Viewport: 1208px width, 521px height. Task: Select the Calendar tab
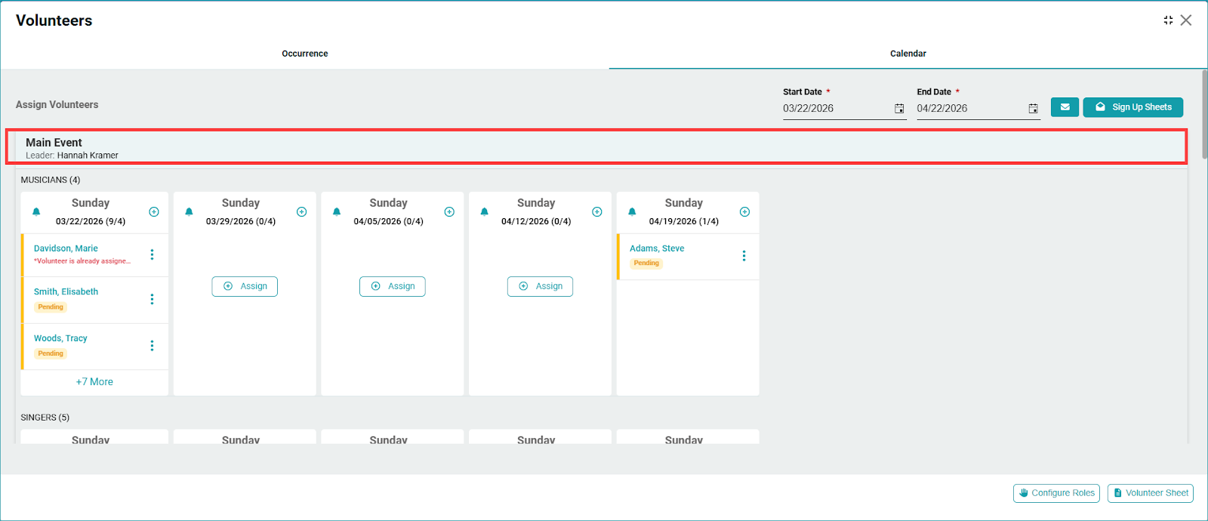[x=908, y=54]
